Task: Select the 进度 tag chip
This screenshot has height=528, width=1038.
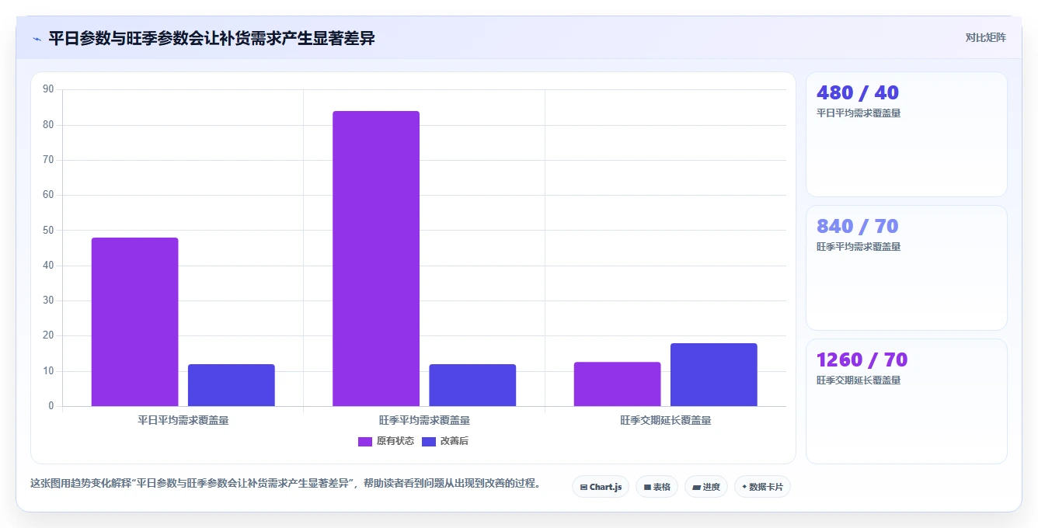Action: (705, 487)
